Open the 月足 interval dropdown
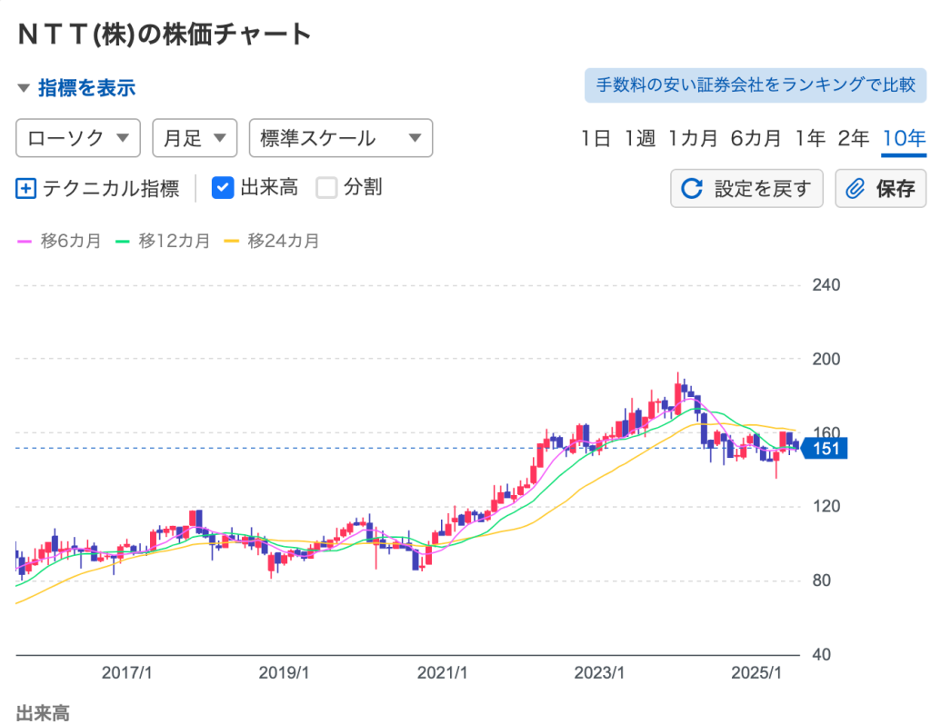The height and width of the screenshot is (724, 931). pyautogui.click(x=195, y=138)
